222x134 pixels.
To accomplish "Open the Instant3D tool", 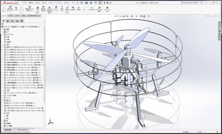I will 92,9.
